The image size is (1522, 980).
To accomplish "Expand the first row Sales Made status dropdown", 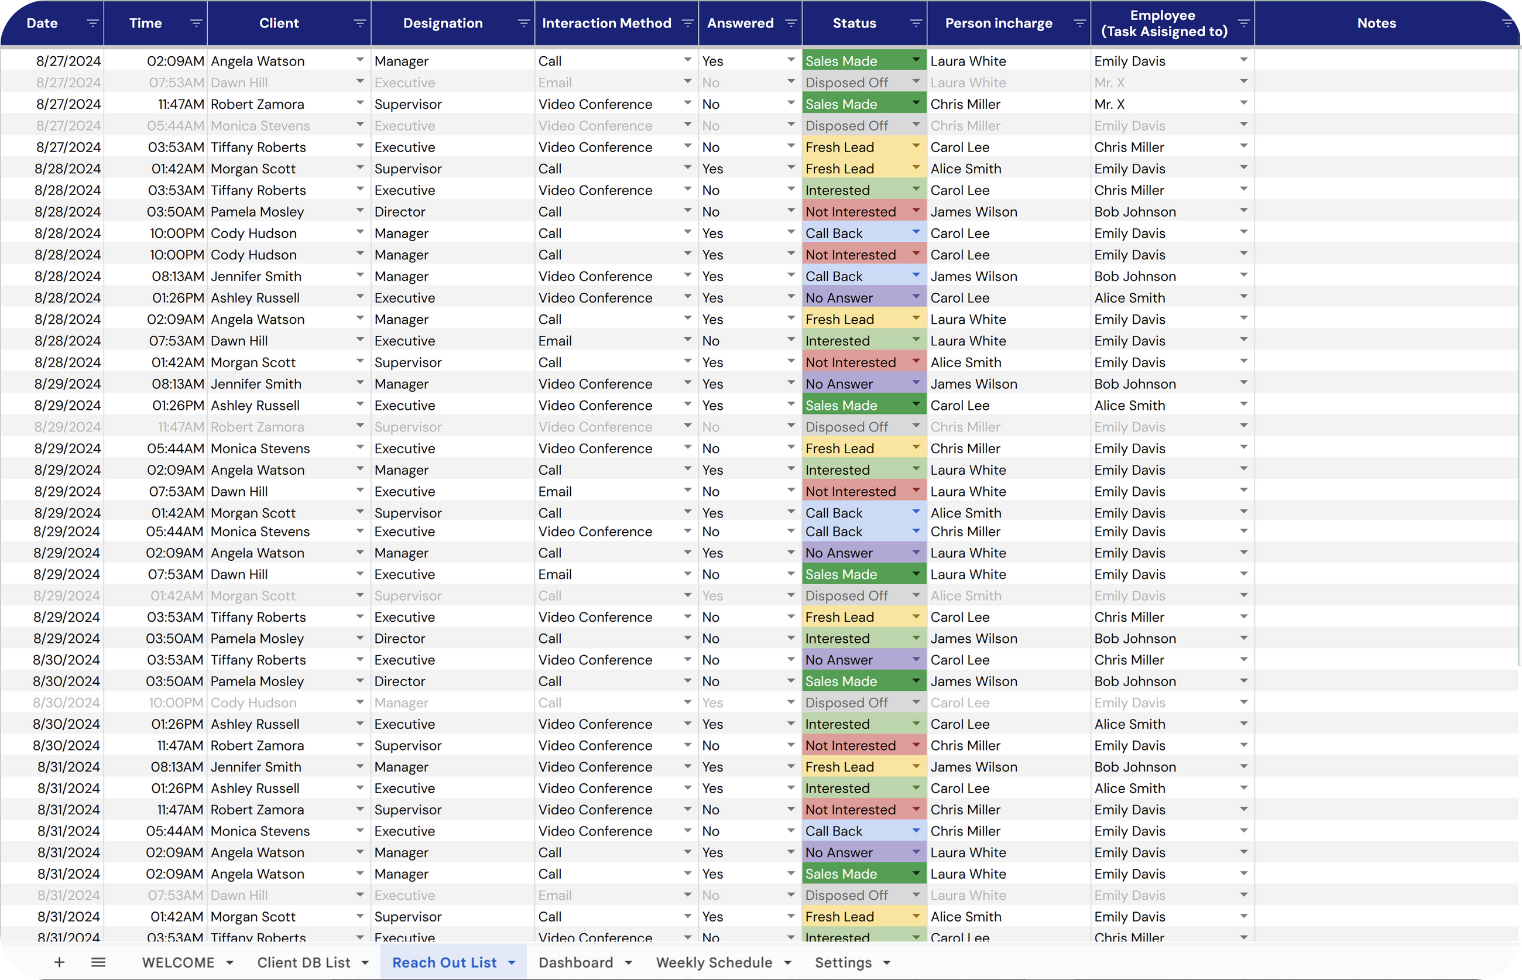I will (916, 60).
